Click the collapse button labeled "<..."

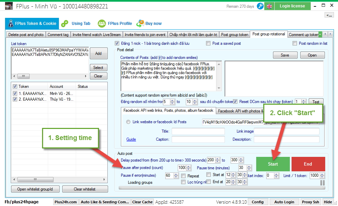click(x=329, y=15)
